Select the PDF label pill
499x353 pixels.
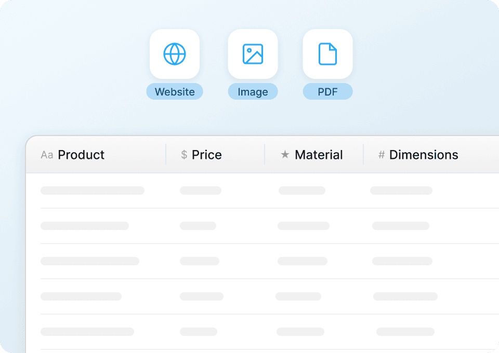point(327,92)
